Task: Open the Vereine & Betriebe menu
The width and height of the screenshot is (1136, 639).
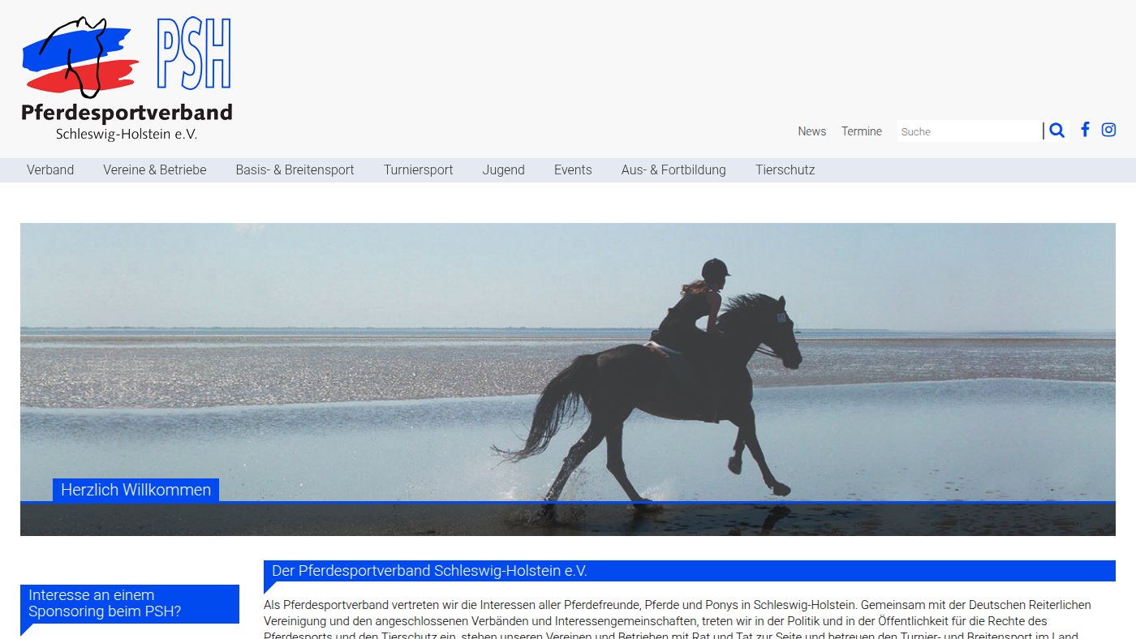Action: [155, 170]
